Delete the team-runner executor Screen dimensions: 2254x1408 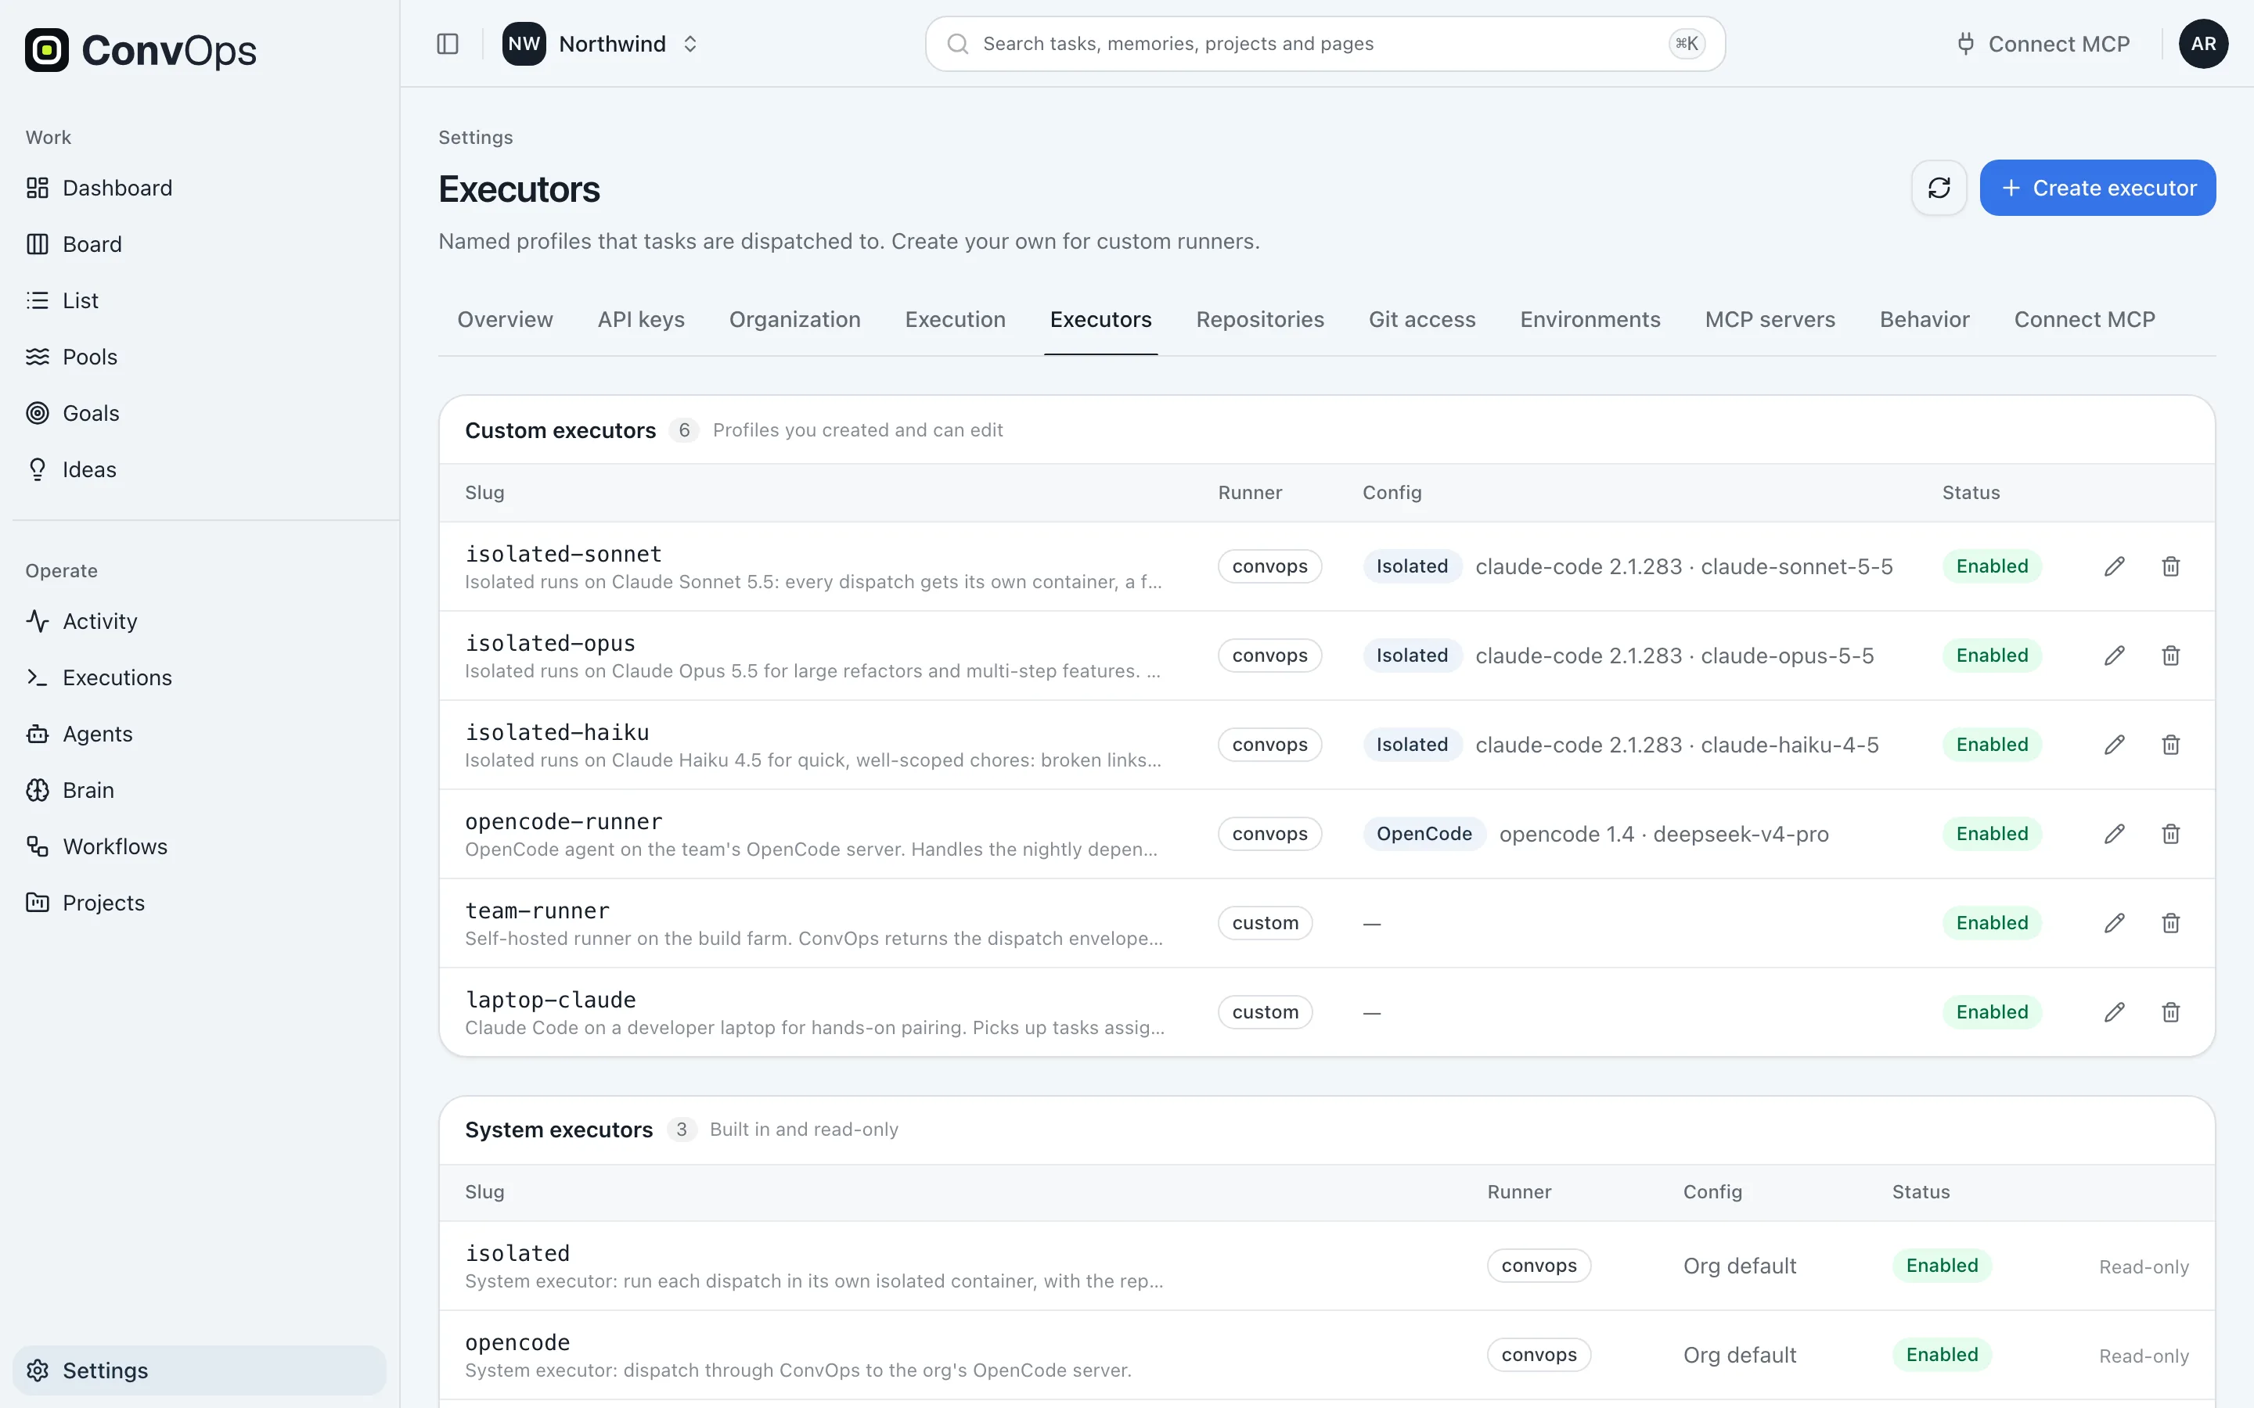pos(2171,923)
